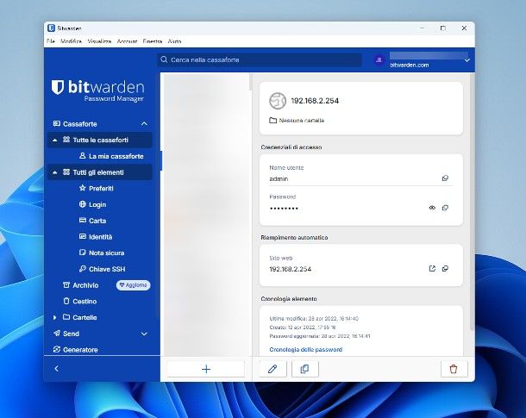Viewport: 526px width, 418px height.
Task: Delete the item with trash button
Action: tap(454, 369)
